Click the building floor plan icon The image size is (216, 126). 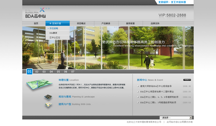[48, 104]
